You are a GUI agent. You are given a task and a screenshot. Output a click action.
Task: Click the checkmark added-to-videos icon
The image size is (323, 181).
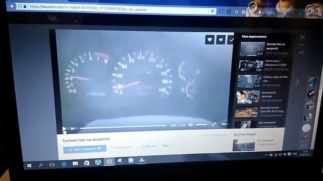point(231,40)
